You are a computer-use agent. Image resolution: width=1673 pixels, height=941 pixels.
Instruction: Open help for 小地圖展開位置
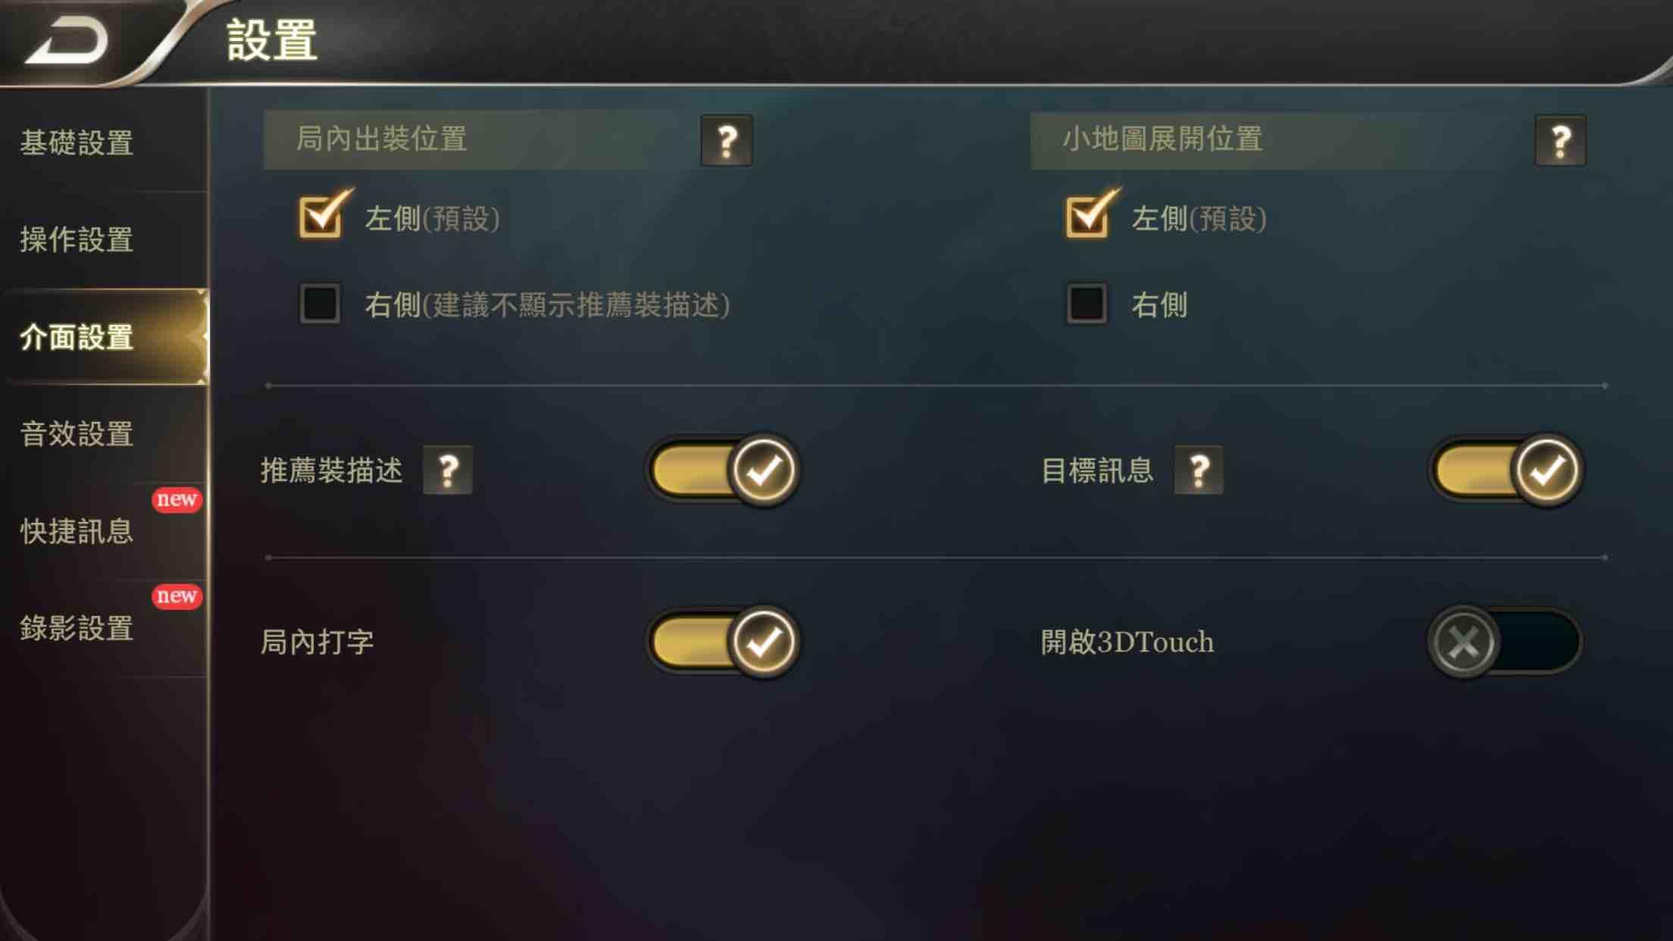point(1560,141)
